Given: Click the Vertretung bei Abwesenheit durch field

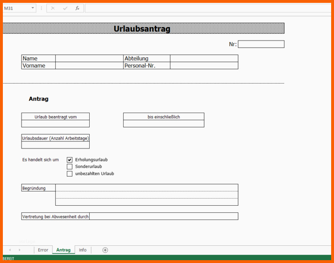Looking at the screenshot, I should [163, 216].
